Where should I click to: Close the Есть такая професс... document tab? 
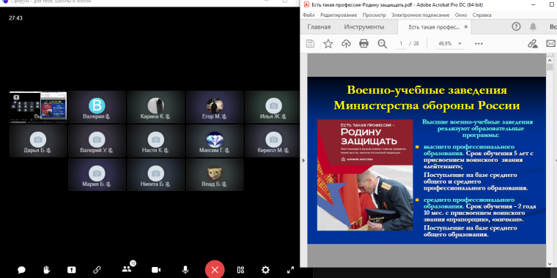pos(466,27)
